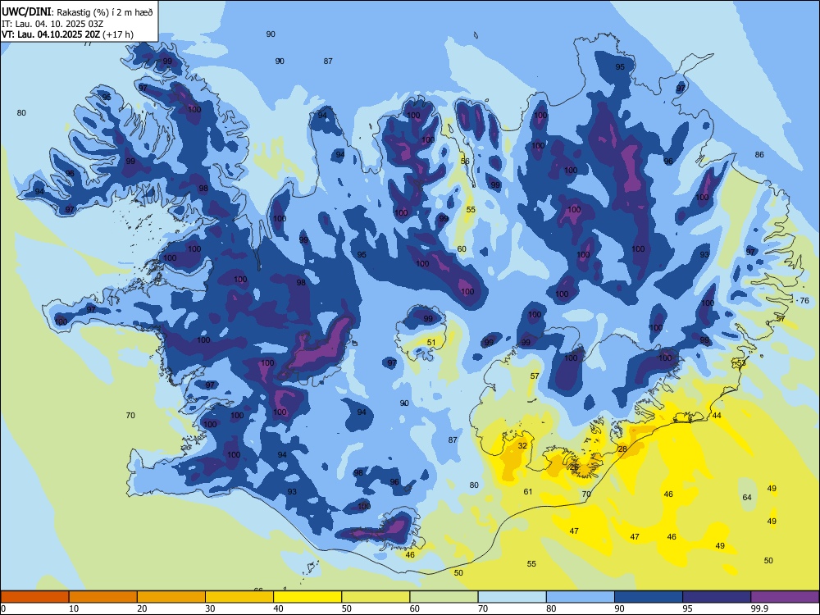This screenshot has width=820, height=615.
Task: Click the offshore map value '86'
Action: [759, 154]
